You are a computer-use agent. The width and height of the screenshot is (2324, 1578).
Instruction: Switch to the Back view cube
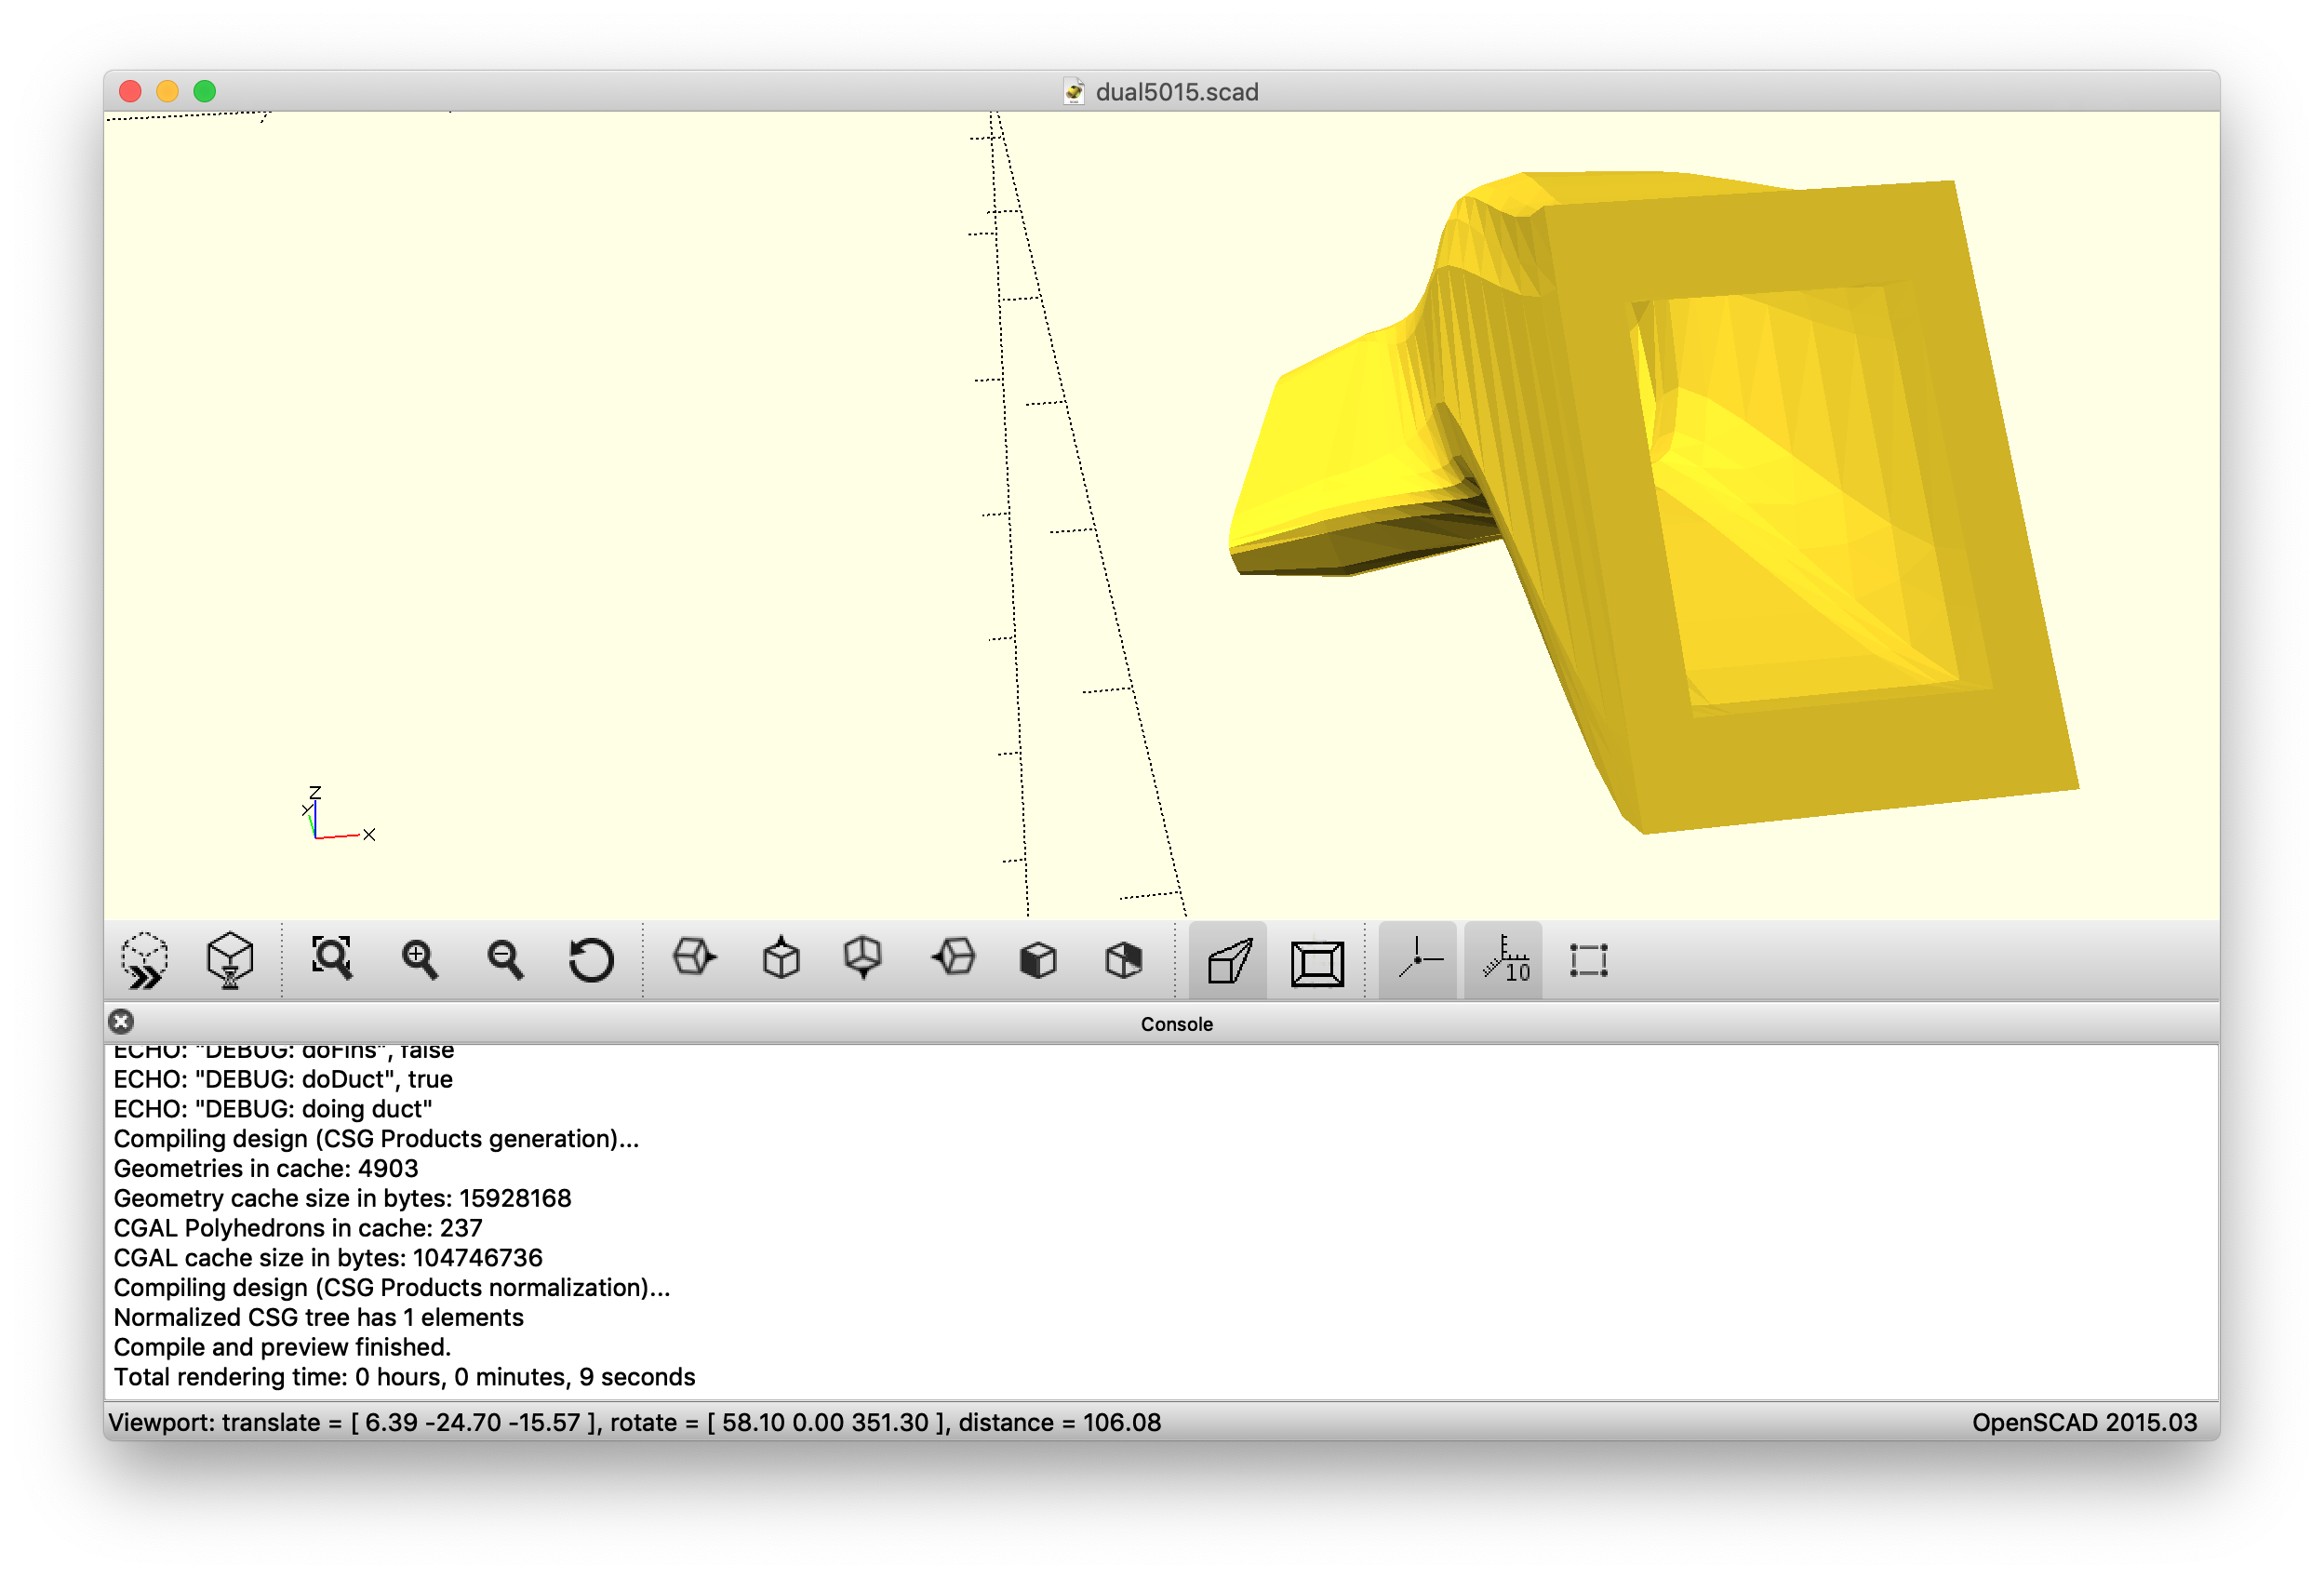(1123, 960)
